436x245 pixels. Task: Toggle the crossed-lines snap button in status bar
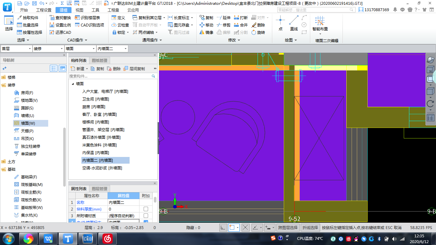point(245,227)
